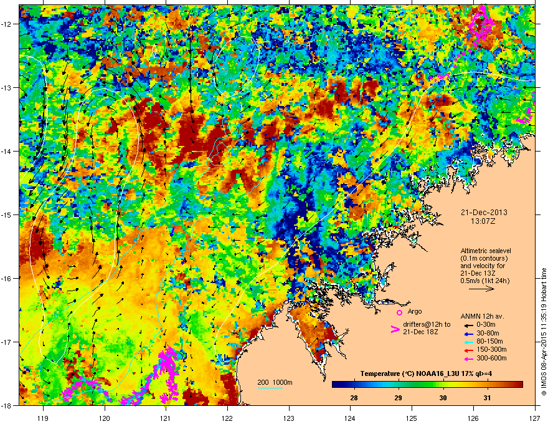Click the magenta Argo circle legend marker
This screenshot has width=548, height=424.
(x=399, y=312)
